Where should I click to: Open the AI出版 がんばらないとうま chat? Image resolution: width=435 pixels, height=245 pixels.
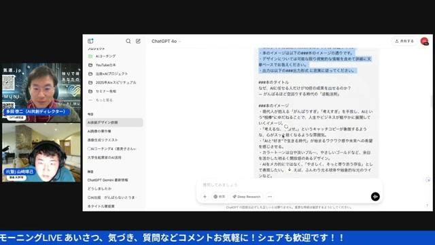pyautogui.click(x=114, y=197)
